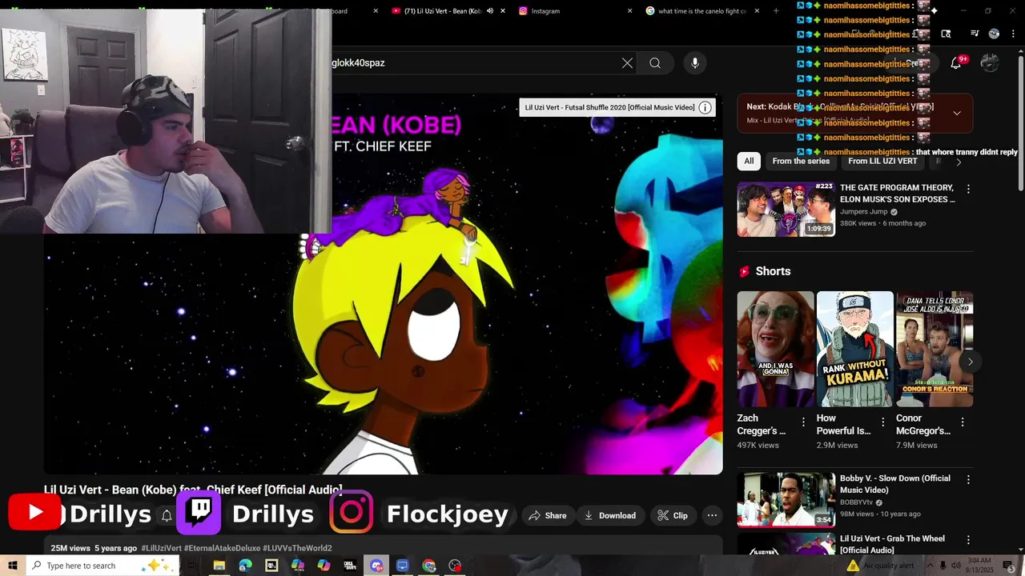Open a new Chrome tab

[x=776, y=11]
